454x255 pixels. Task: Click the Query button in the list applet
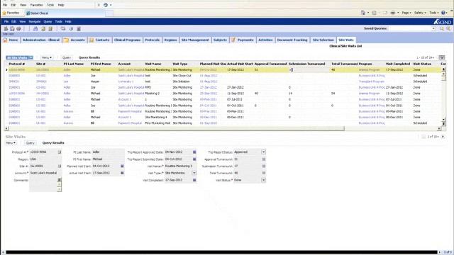(x=67, y=57)
